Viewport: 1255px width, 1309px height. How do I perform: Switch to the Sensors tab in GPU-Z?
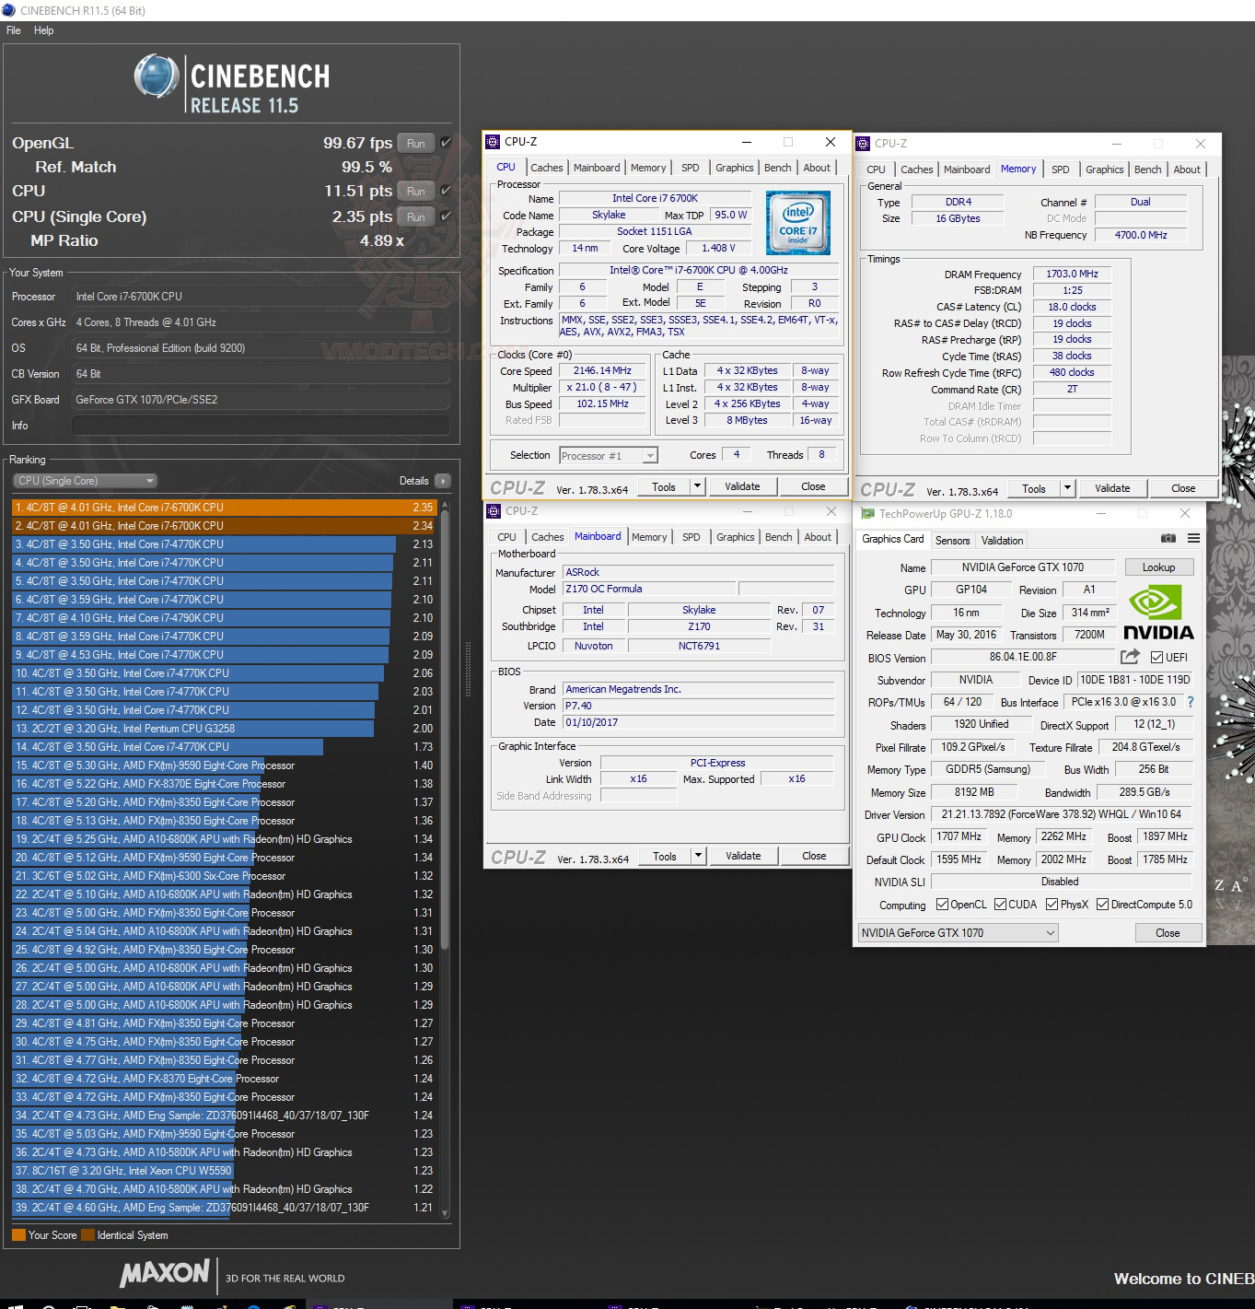pyautogui.click(x=952, y=540)
